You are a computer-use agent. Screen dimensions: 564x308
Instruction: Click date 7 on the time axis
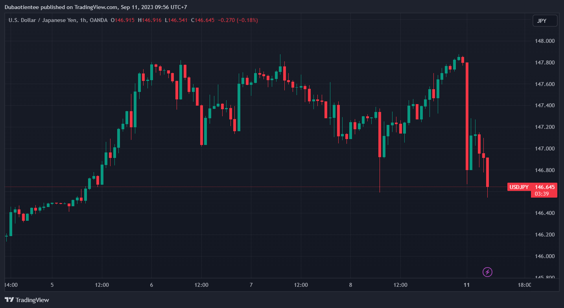point(251,285)
